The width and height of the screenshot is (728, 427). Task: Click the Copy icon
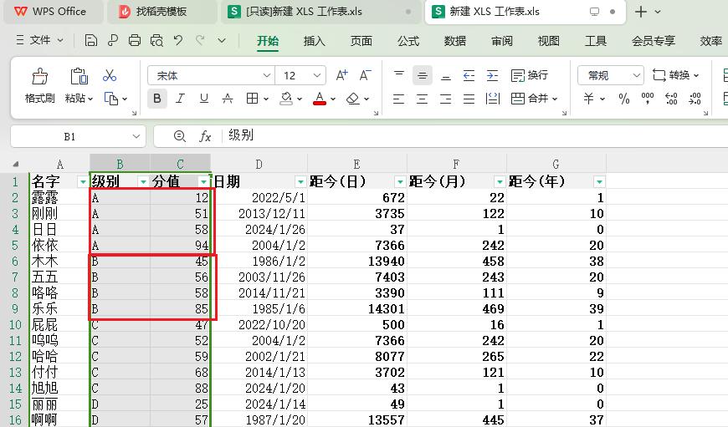[x=111, y=99]
